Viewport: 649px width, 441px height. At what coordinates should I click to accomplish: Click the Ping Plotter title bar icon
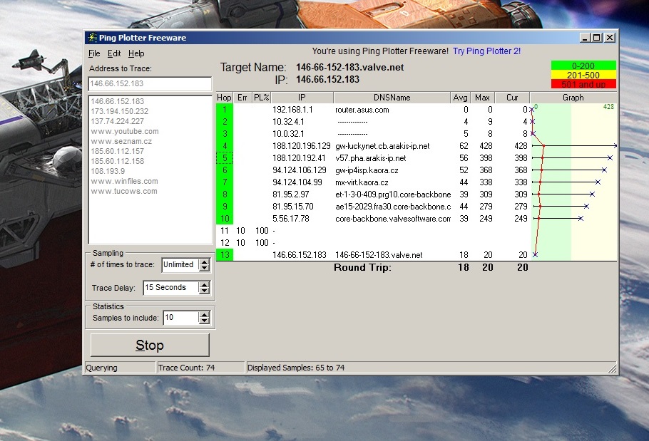pyautogui.click(x=91, y=38)
